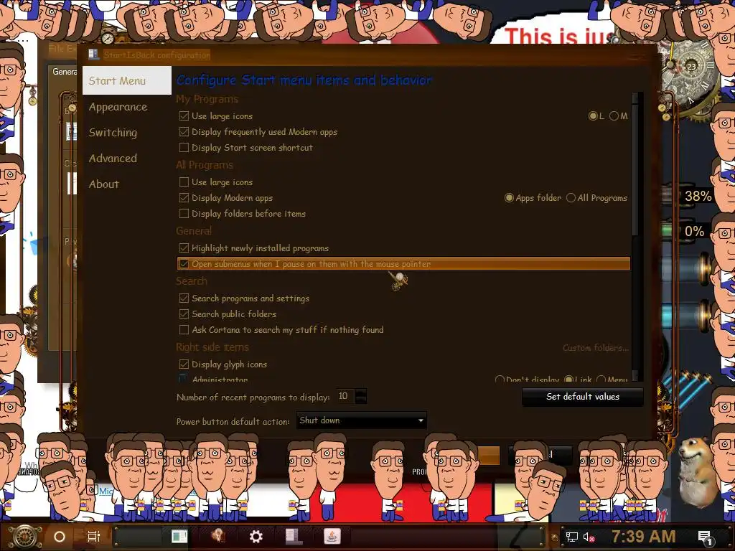Select the L icon size radio

593,116
